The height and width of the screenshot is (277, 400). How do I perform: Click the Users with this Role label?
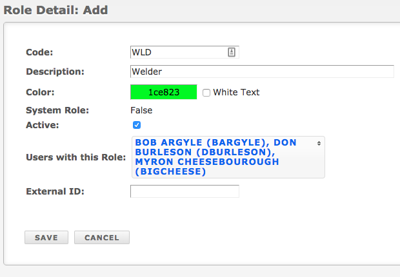76,157
